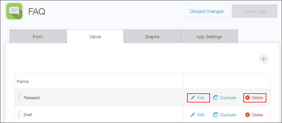This screenshot has height=123, width=282.
Task: Delete the Released view
Action: point(254,98)
